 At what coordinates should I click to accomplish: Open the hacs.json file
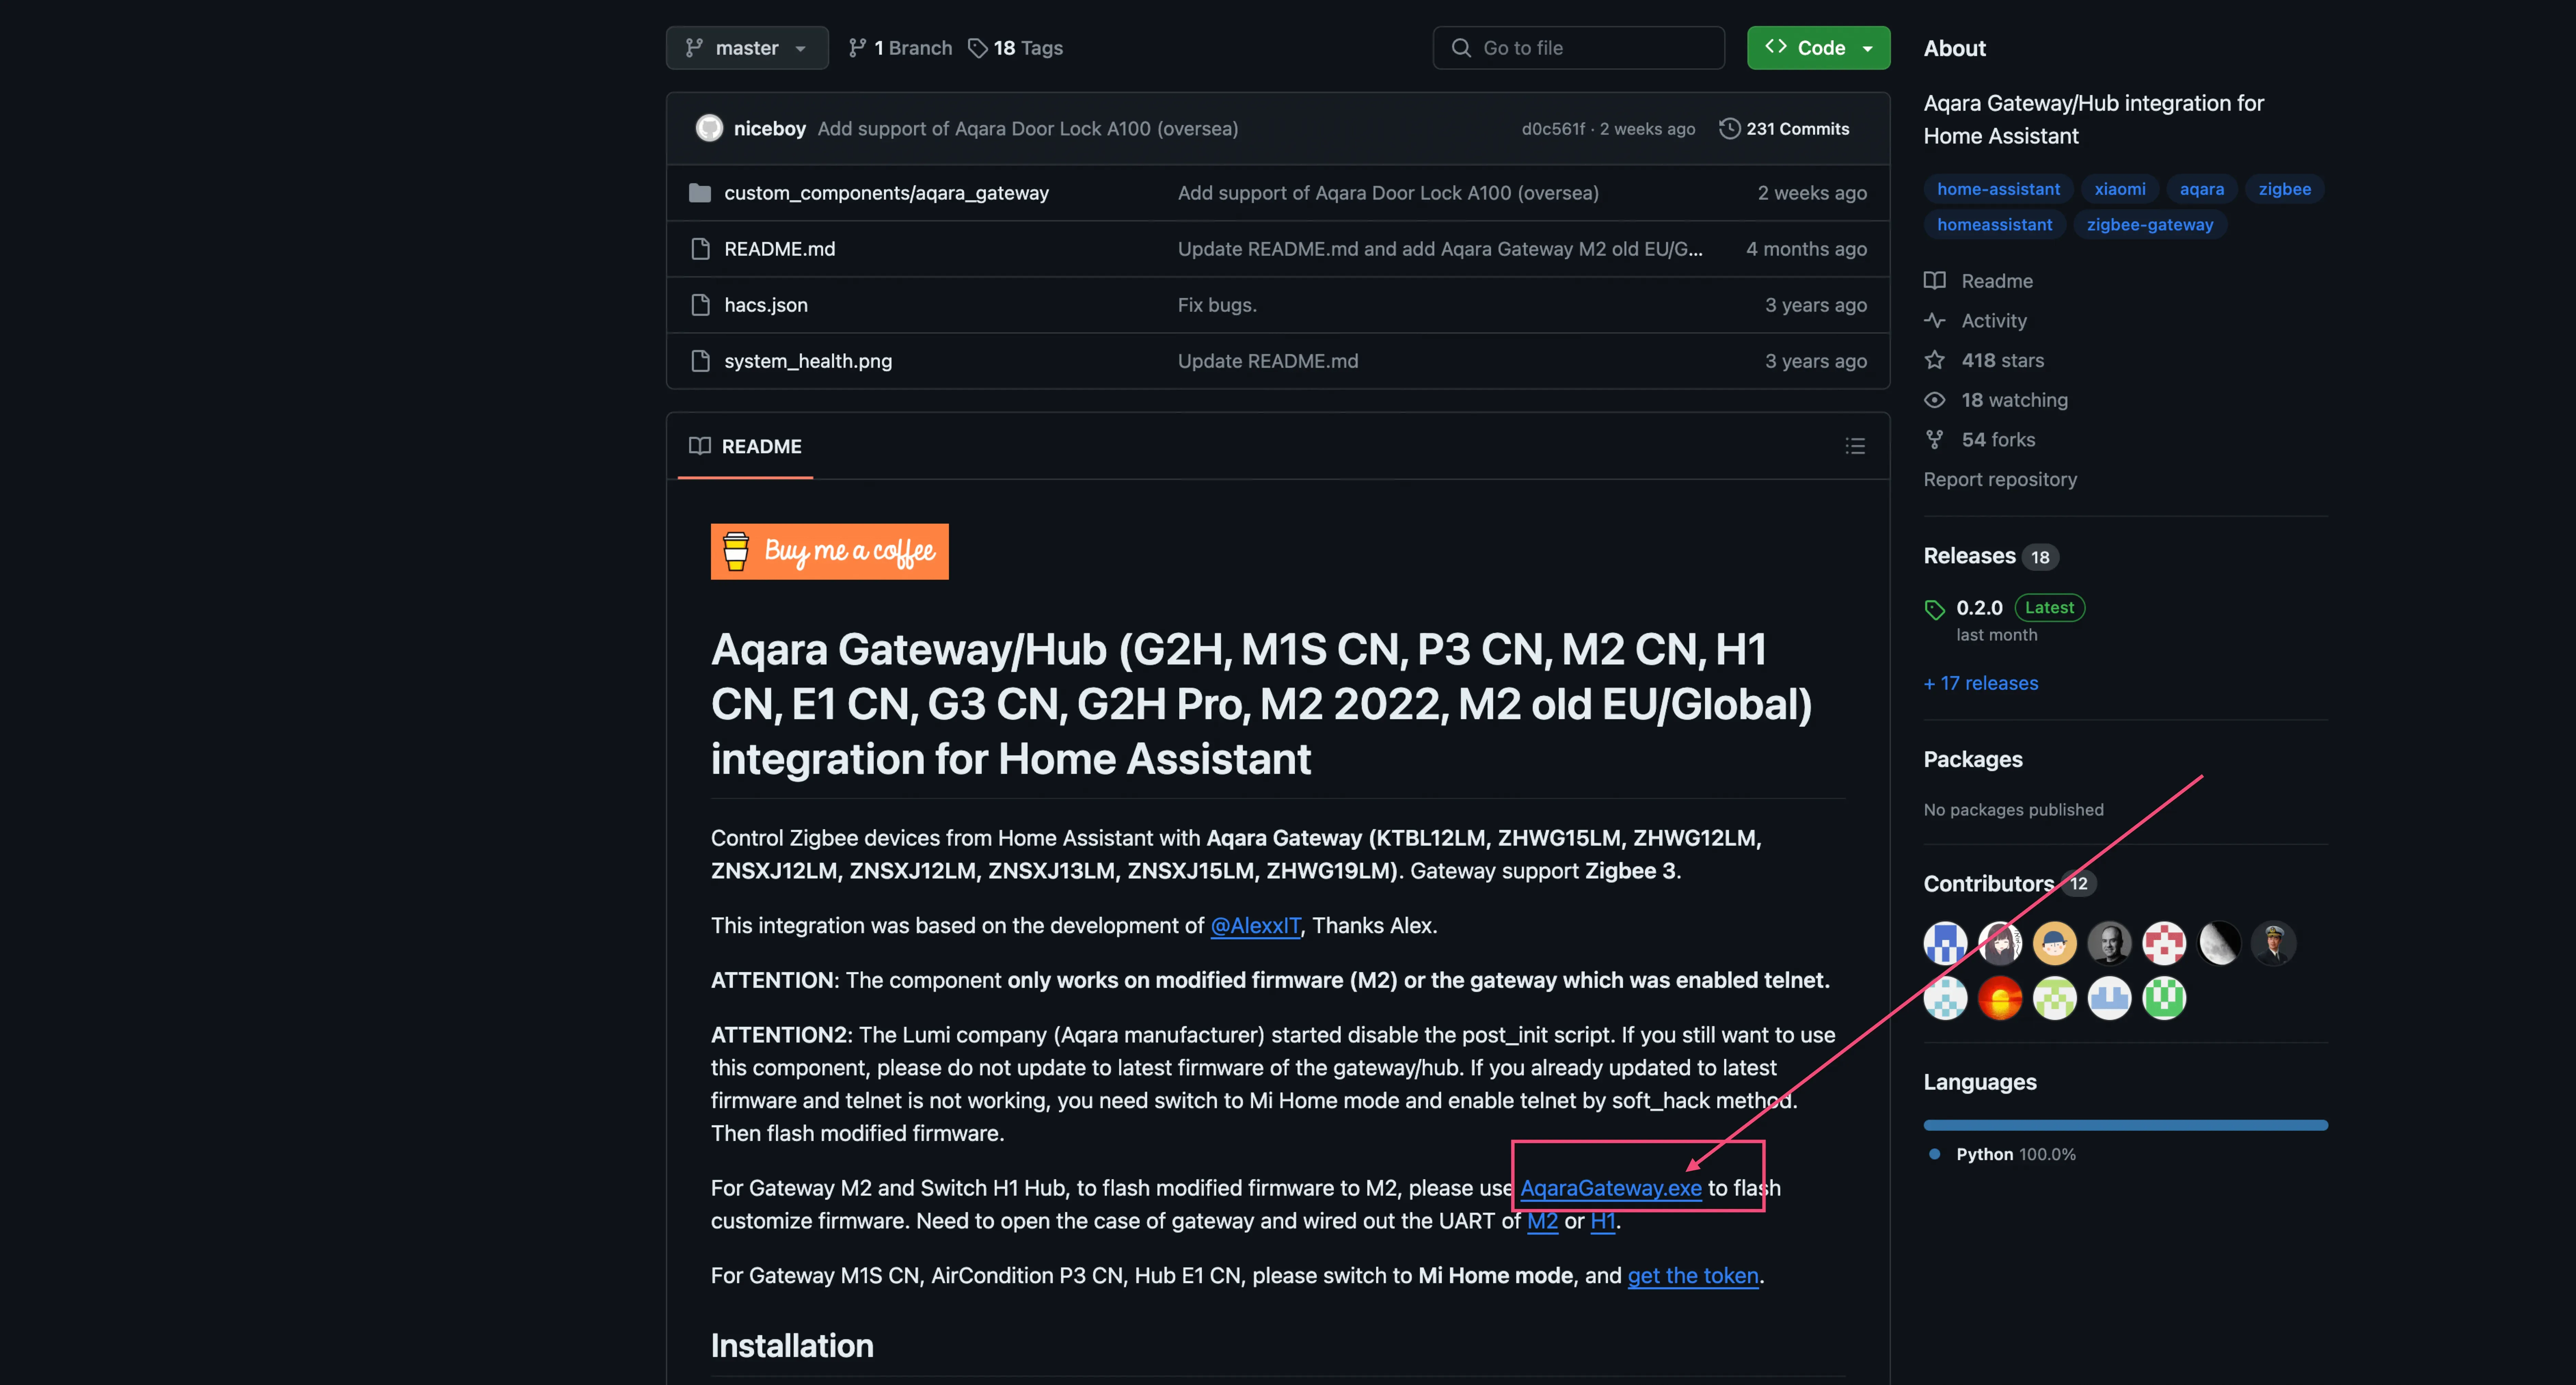(766, 305)
